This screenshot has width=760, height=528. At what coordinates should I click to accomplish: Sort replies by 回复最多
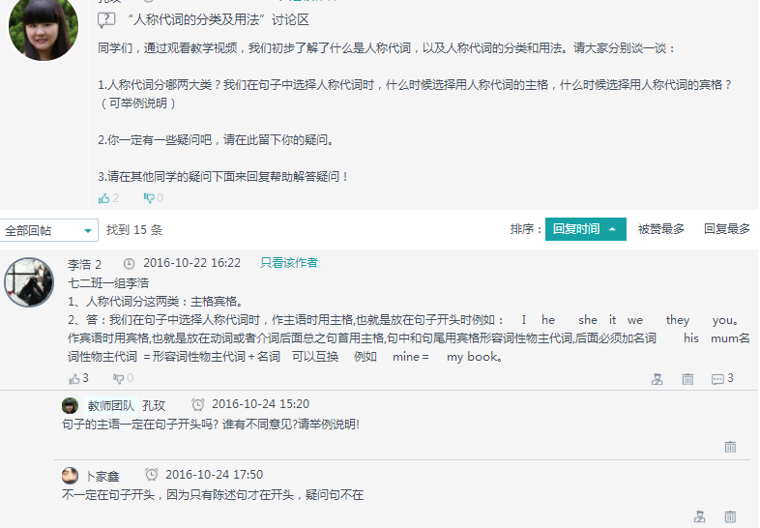[x=726, y=229]
